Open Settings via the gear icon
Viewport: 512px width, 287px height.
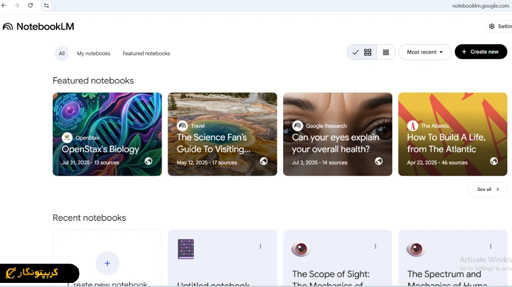492,26
